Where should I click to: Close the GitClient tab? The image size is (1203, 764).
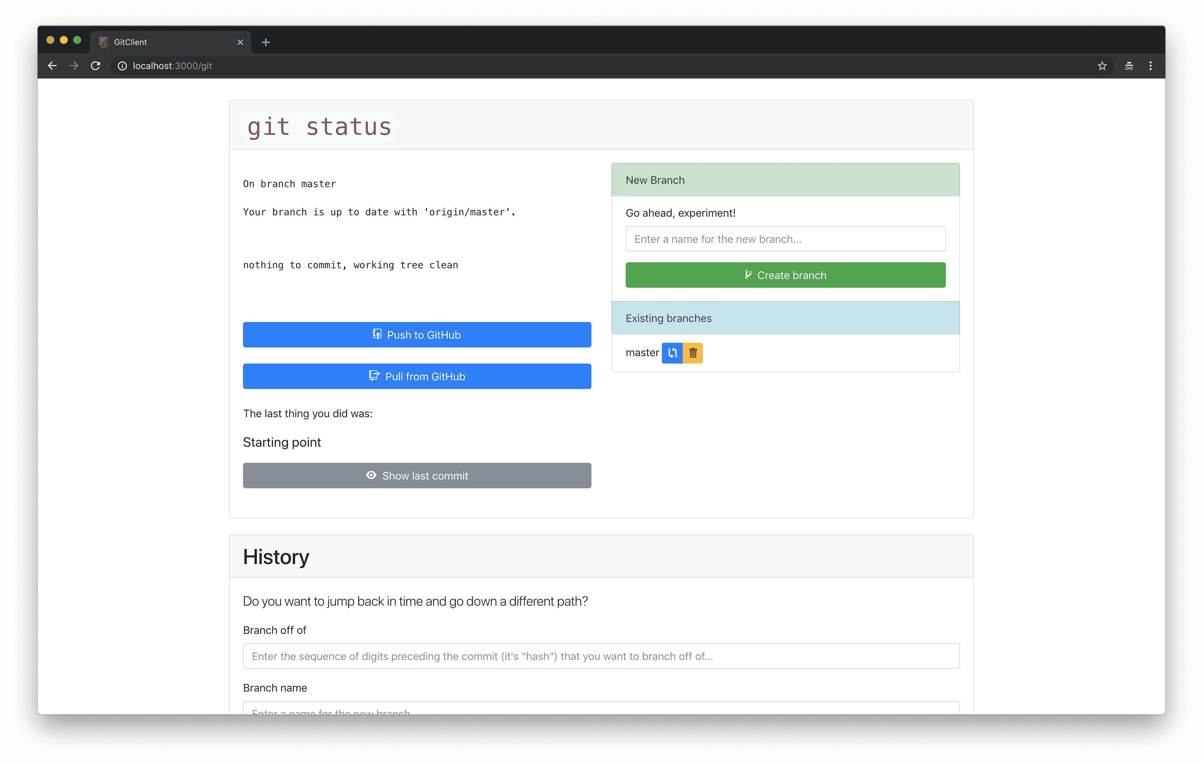coord(240,42)
